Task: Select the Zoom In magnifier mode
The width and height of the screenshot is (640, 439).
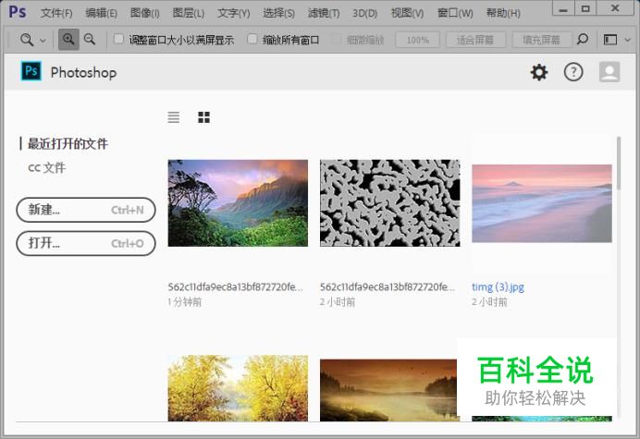Action: 68,40
